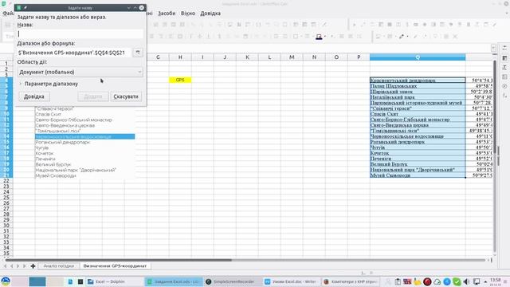Click the cloud icon in the system tray
510x287 pixels.
437,281
